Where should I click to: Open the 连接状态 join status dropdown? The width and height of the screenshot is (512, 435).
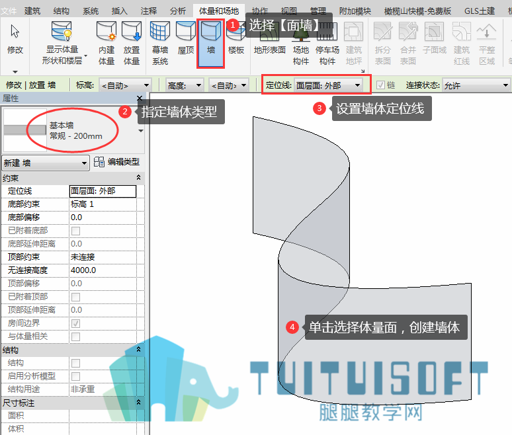[476, 85]
